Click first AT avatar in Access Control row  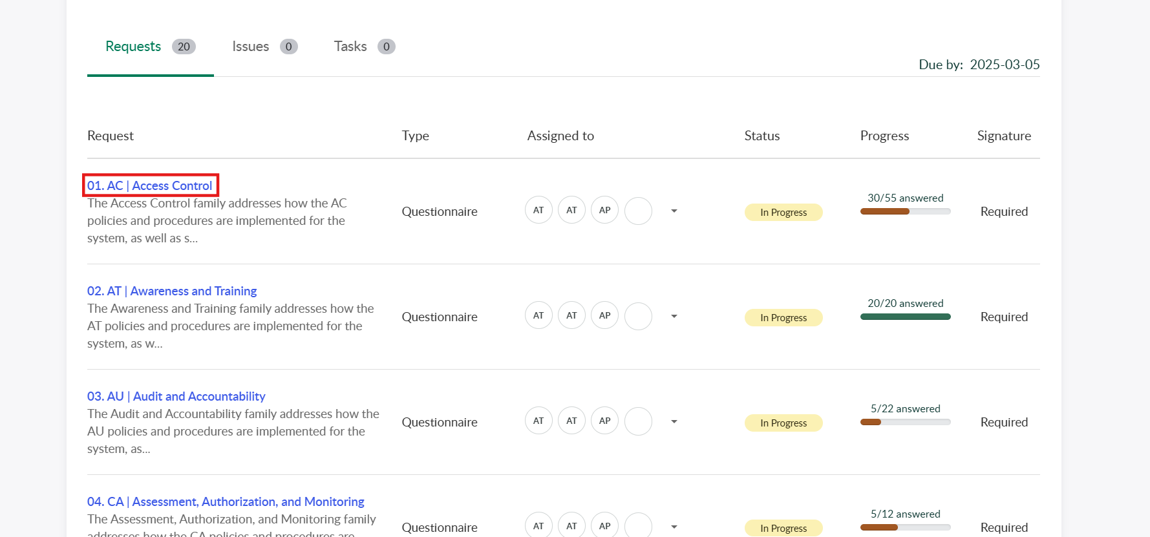pyautogui.click(x=538, y=210)
